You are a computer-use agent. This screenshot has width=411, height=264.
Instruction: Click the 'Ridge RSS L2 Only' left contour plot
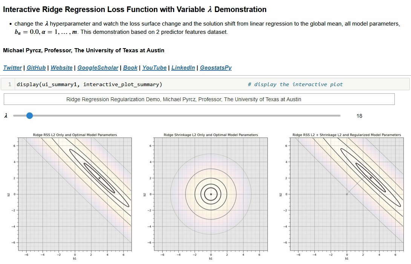tap(75, 194)
